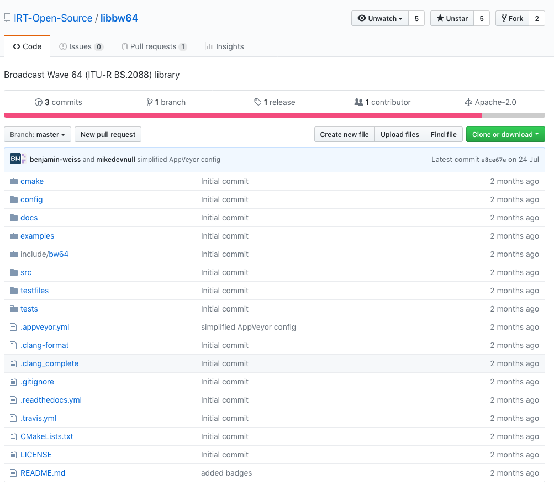Open the Issues tab
The height and width of the screenshot is (485, 554).
pyautogui.click(x=81, y=46)
